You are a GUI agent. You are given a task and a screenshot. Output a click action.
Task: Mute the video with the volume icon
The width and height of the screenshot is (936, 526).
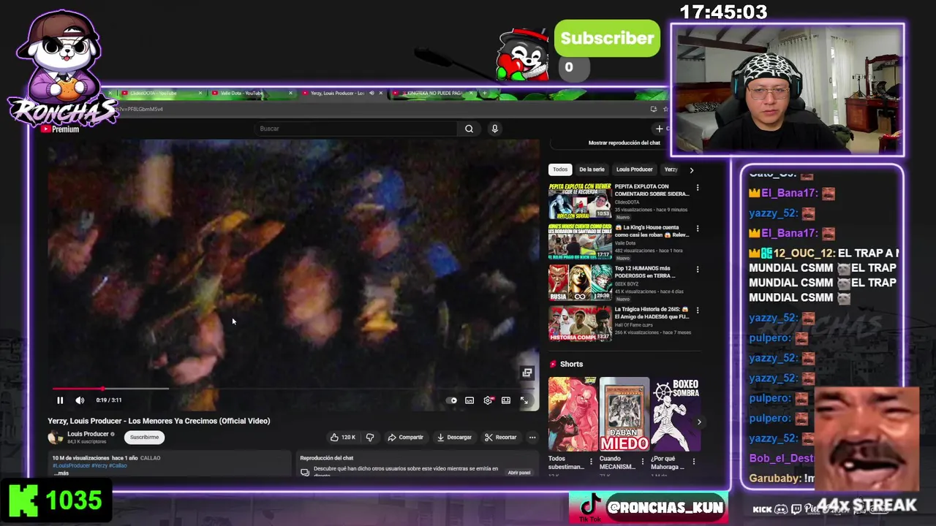tap(80, 400)
